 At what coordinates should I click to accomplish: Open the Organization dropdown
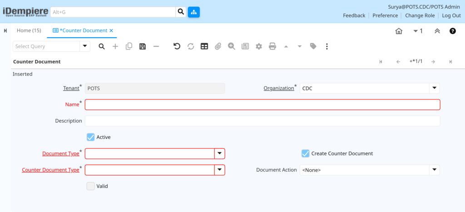435,89
